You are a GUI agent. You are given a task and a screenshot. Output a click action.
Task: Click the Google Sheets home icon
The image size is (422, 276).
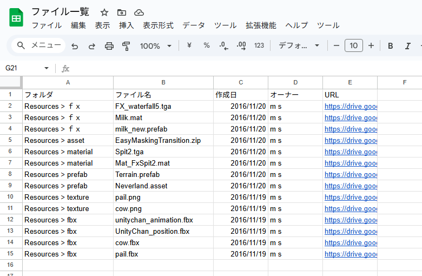click(x=16, y=18)
